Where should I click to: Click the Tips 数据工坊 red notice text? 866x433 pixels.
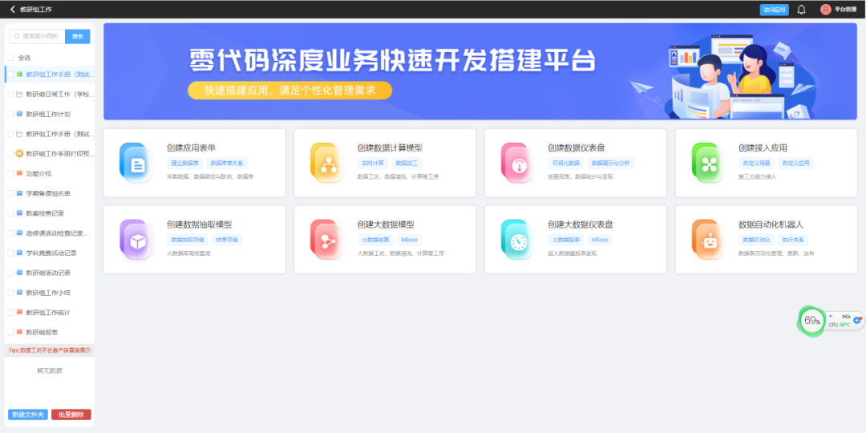pyautogui.click(x=50, y=350)
